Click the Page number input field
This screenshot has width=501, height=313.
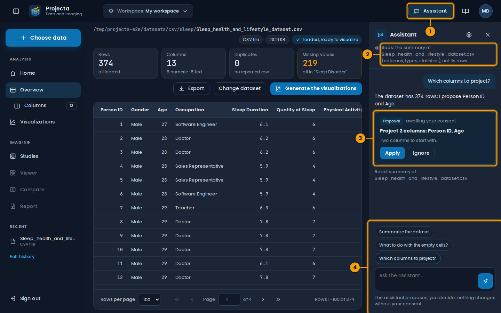tap(229, 299)
